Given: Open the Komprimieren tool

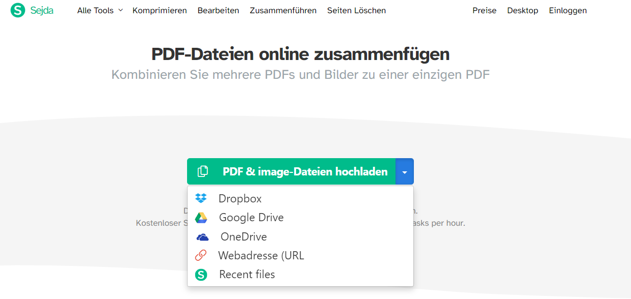Looking at the screenshot, I should tap(160, 10).
